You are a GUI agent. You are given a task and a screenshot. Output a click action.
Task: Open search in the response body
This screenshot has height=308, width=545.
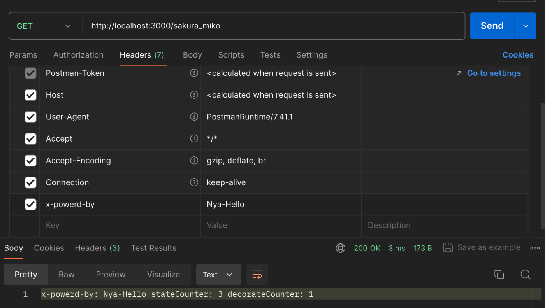pyautogui.click(x=526, y=275)
